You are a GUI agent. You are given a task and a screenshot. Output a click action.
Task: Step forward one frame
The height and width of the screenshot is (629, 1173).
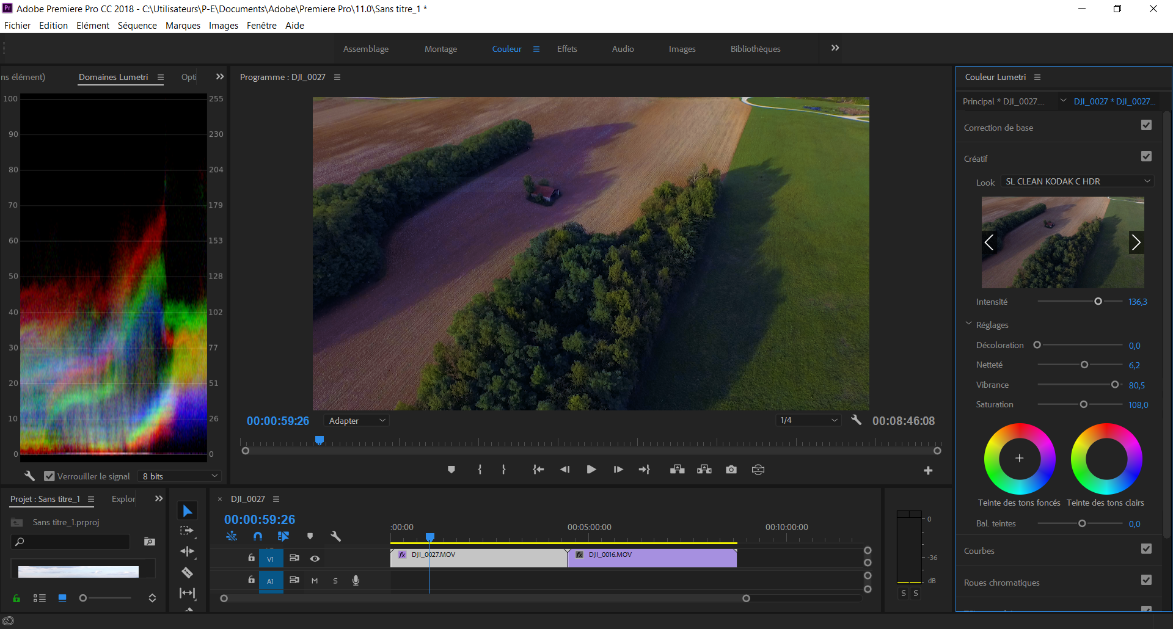point(618,470)
